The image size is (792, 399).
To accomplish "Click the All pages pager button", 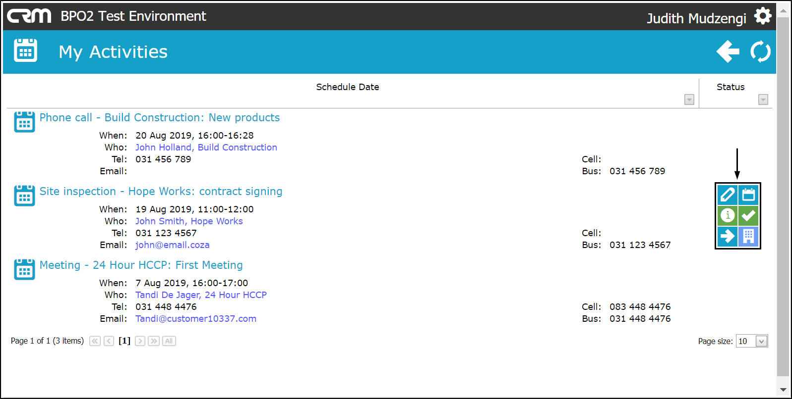I will coord(169,341).
